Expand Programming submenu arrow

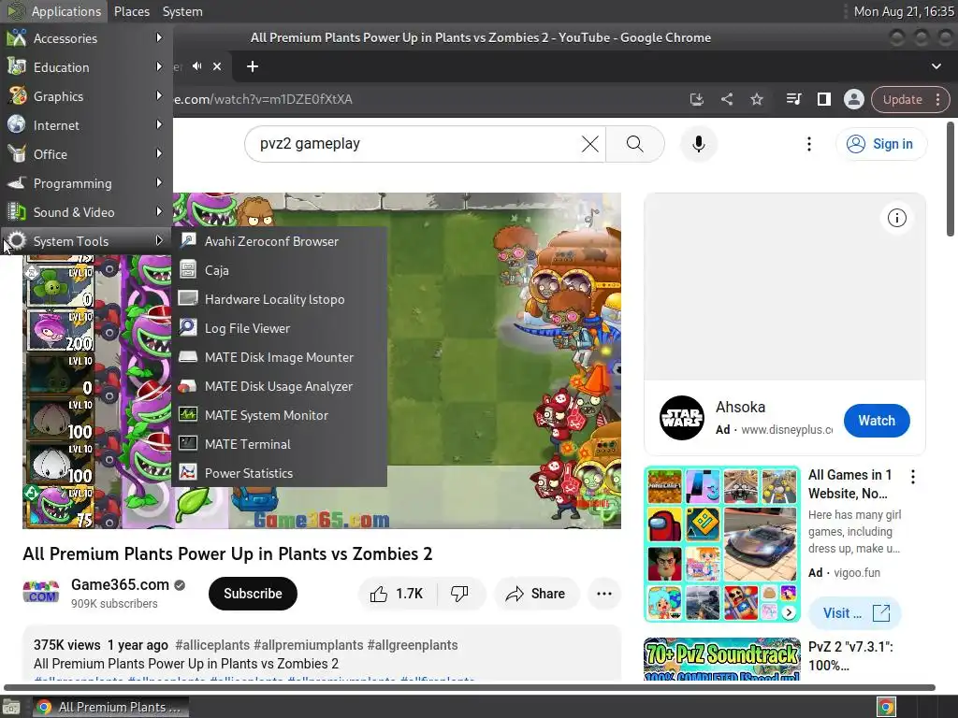(159, 182)
